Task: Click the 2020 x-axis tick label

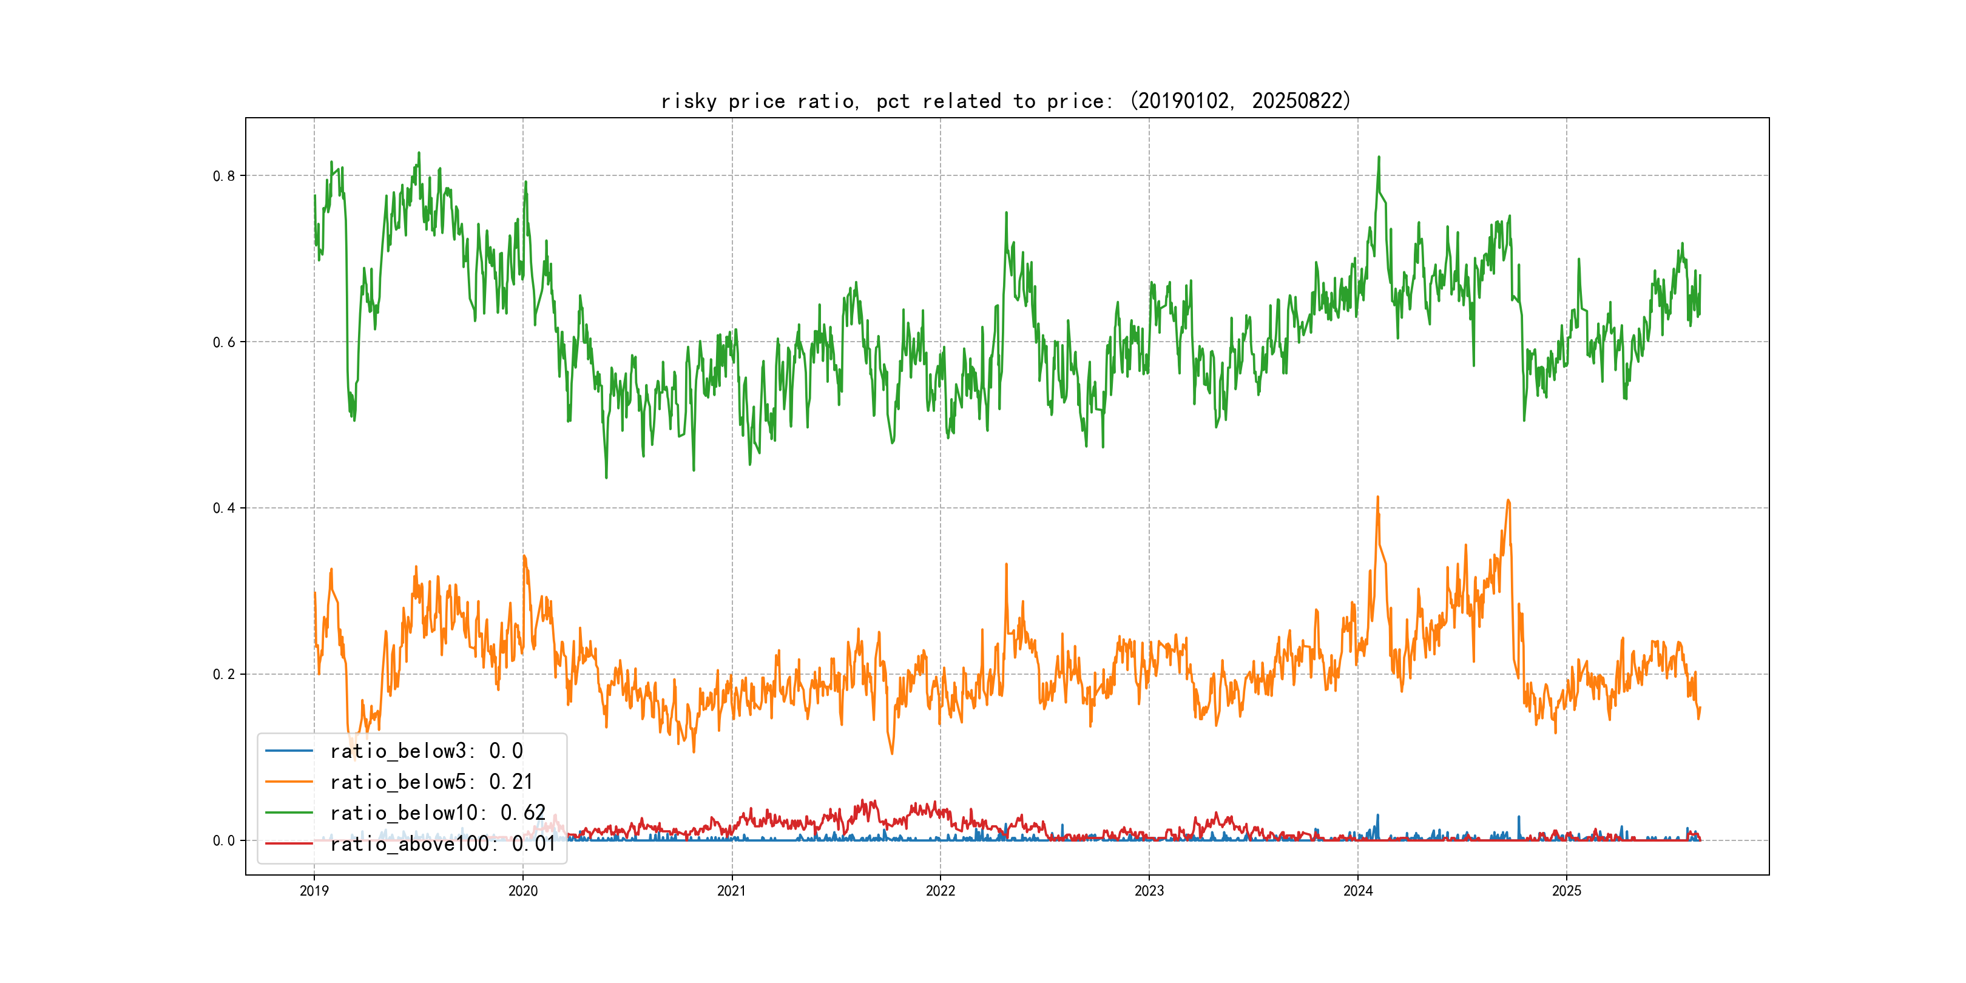Action: pyautogui.click(x=523, y=891)
